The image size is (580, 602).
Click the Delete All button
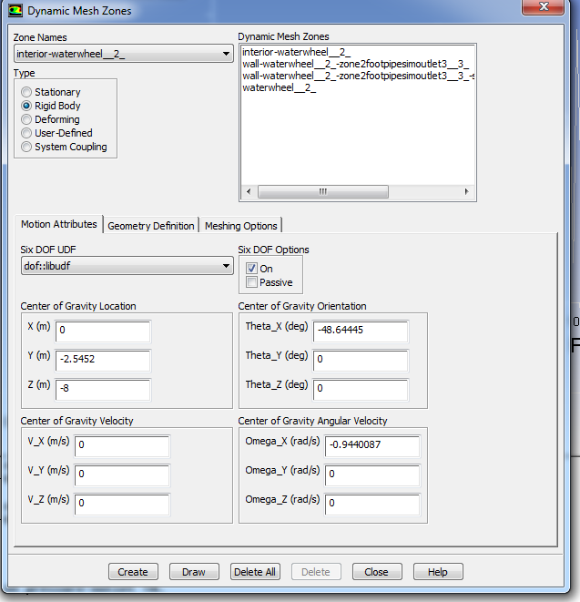pyautogui.click(x=255, y=572)
